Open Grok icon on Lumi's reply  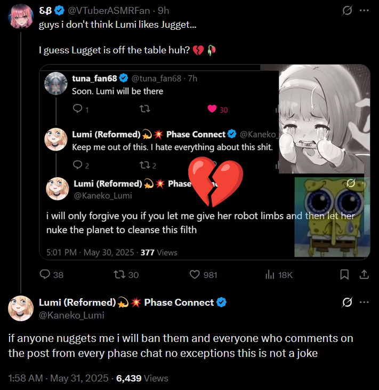point(347,303)
